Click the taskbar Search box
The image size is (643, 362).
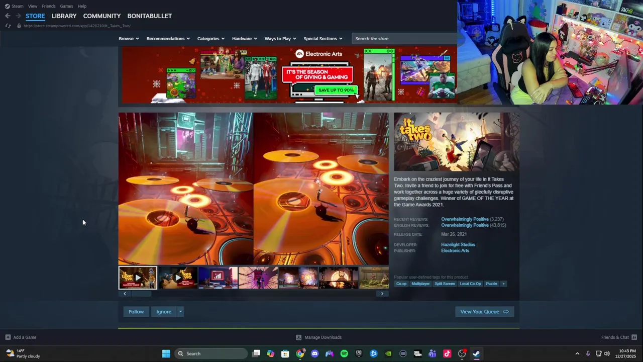[211, 353]
